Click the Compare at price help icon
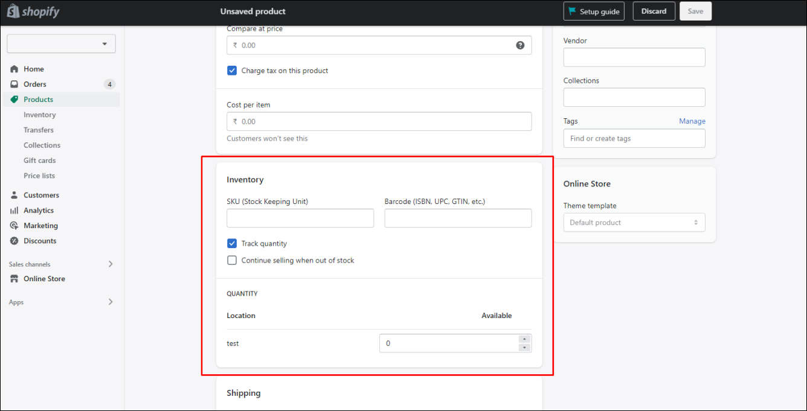Screen dimensions: 807x411 point(520,45)
